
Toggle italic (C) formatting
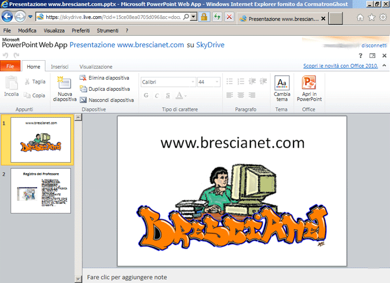coord(157,95)
